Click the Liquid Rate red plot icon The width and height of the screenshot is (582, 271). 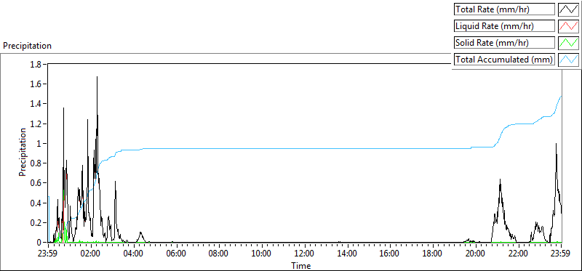click(x=568, y=26)
